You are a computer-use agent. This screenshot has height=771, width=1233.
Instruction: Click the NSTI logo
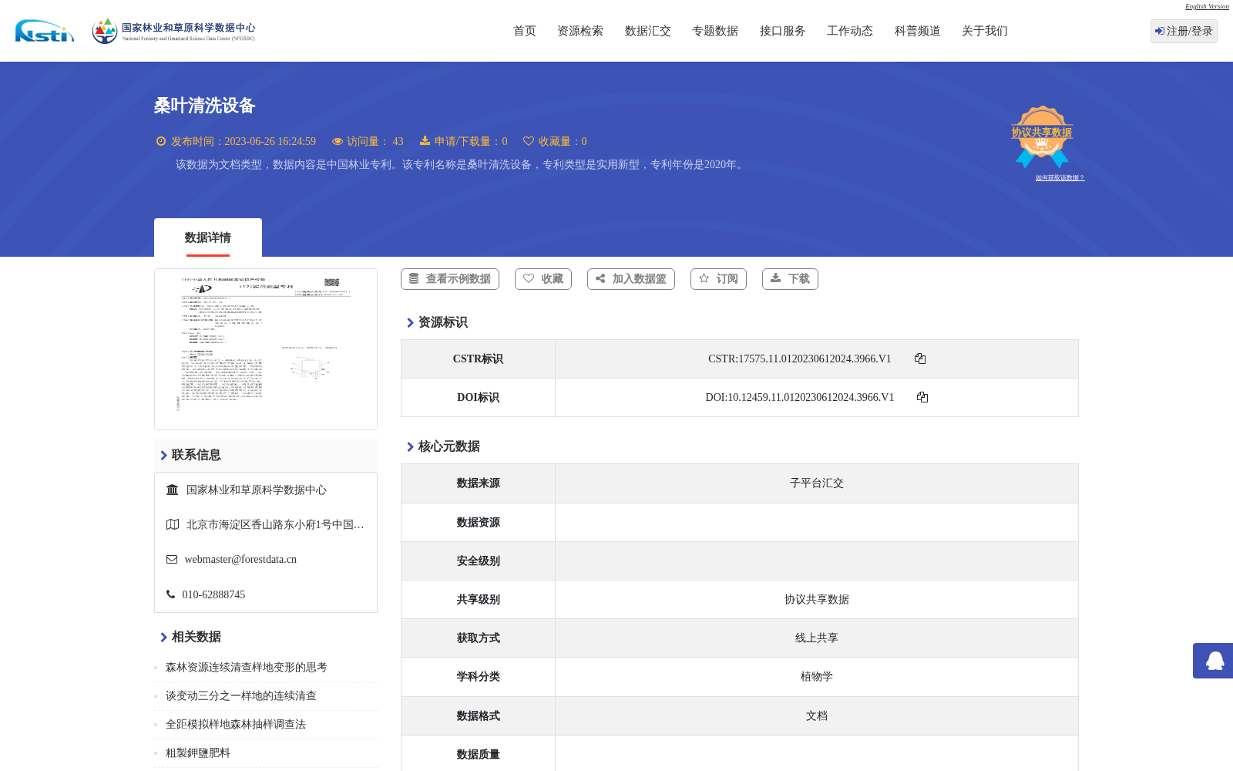click(x=45, y=31)
